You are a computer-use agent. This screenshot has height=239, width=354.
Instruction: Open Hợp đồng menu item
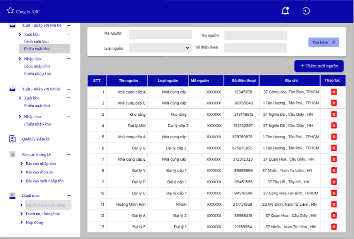(34, 222)
